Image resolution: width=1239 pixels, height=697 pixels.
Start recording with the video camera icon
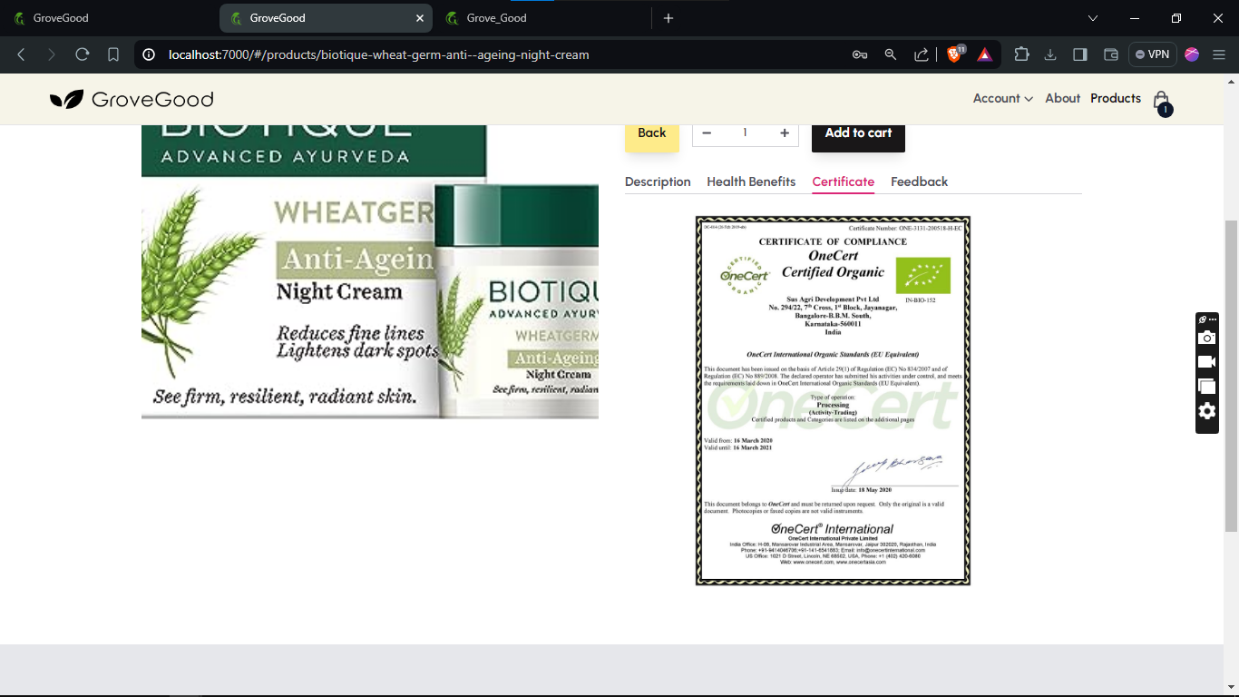(1206, 362)
